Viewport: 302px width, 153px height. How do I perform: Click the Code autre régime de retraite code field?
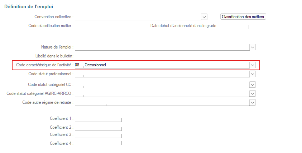(x=90, y=102)
